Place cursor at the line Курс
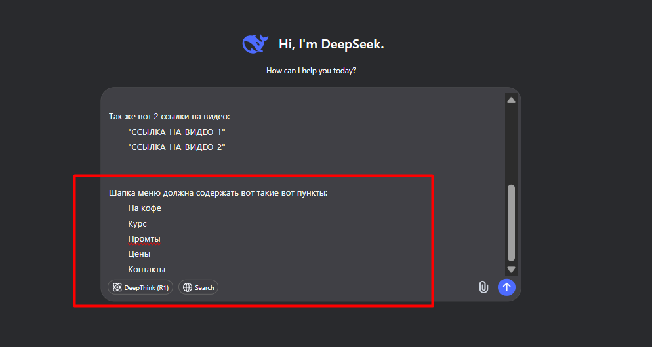This screenshot has height=347, width=652. pos(137,224)
